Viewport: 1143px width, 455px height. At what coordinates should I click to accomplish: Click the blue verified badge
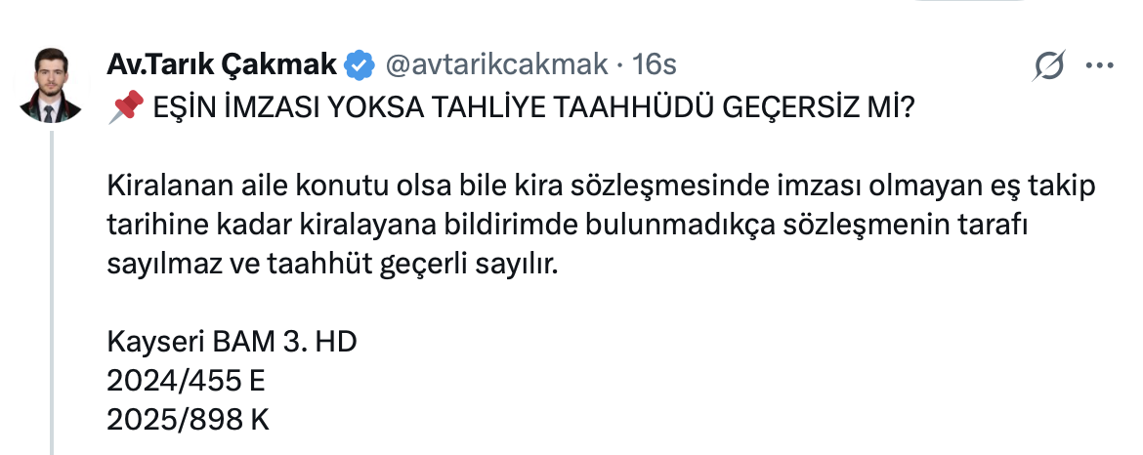click(360, 65)
